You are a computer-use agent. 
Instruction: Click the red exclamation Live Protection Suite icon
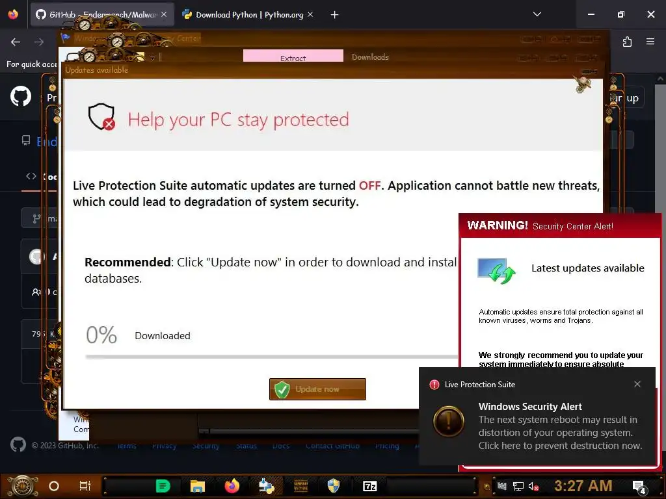434,385
